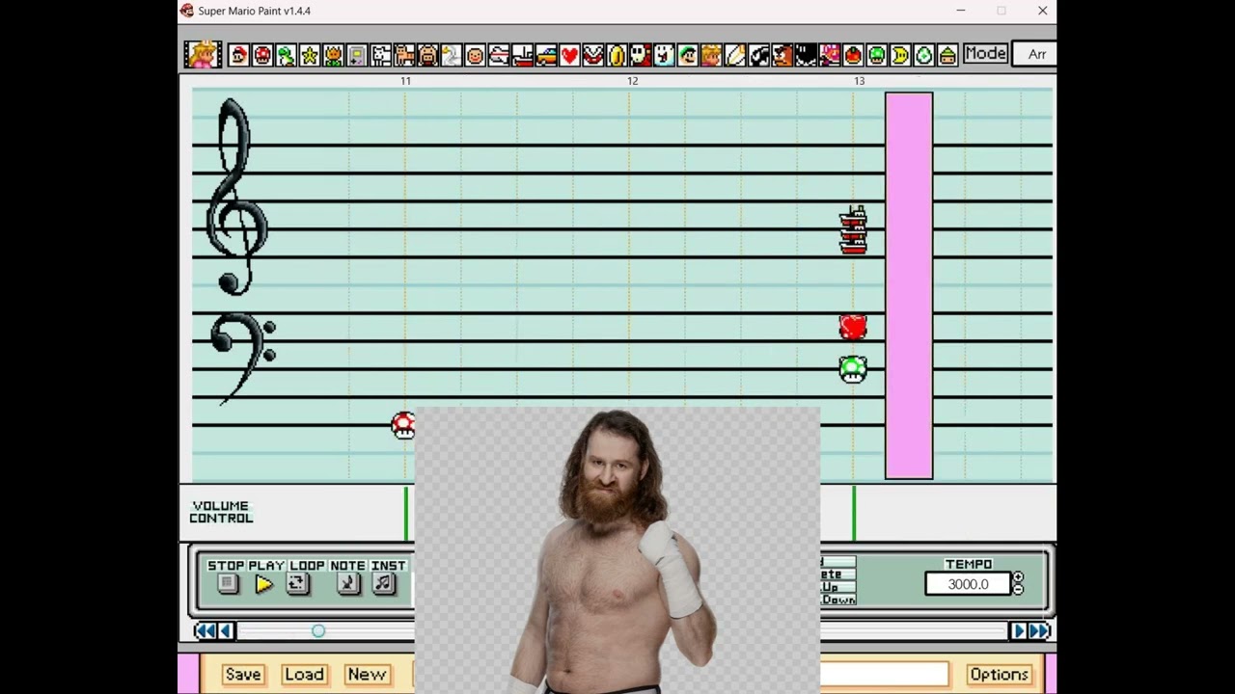This screenshot has height=694, width=1235.
Task: Toggle the INST mute button
Action: [384, 583]
